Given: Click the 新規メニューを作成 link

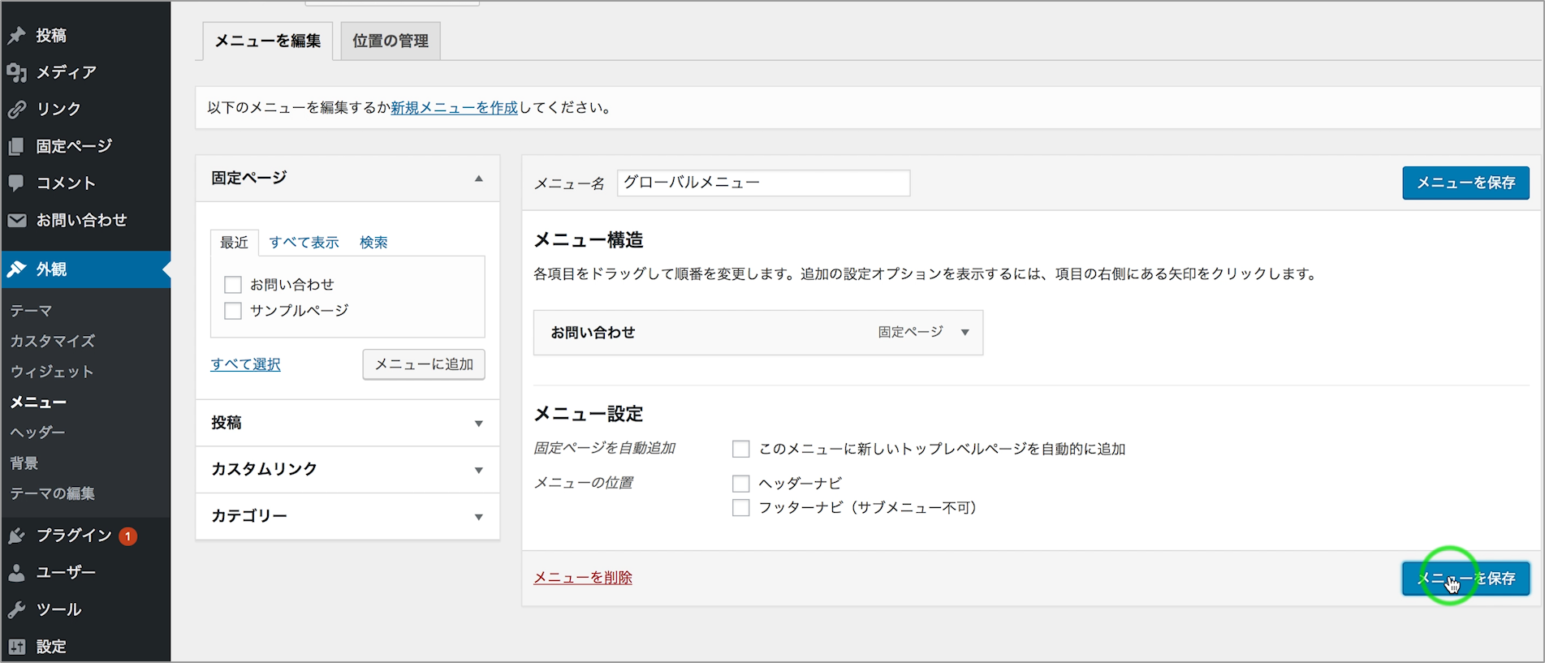Looking at the screenshot, I should click(x=454, y=107).
